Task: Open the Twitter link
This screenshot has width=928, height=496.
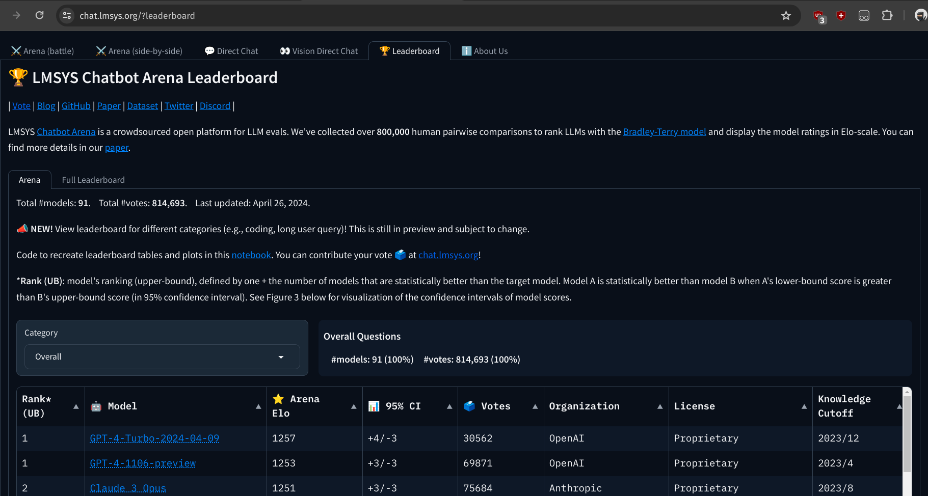Action: coord(179,106)
